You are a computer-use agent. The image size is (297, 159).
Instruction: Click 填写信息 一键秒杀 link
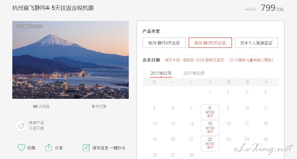(109, 148)
